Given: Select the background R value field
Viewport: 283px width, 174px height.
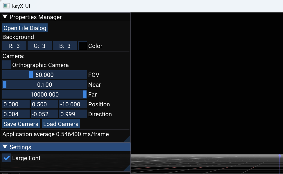Looking at the screenshot, I should pyautogui.click(x=14, y=46).
